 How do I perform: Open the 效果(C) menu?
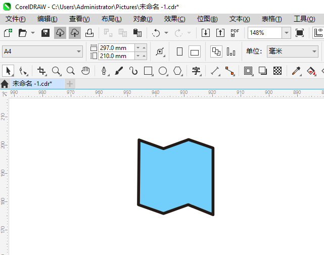[174, 19]
